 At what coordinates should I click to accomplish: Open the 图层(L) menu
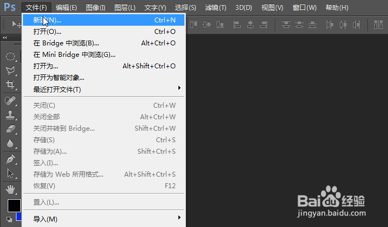pos(125,8)
